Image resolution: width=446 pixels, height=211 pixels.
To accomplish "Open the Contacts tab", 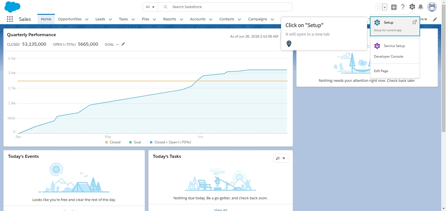I will (227, 19).
